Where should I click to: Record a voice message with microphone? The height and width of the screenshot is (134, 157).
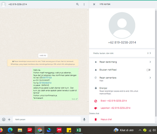point(84,120)
